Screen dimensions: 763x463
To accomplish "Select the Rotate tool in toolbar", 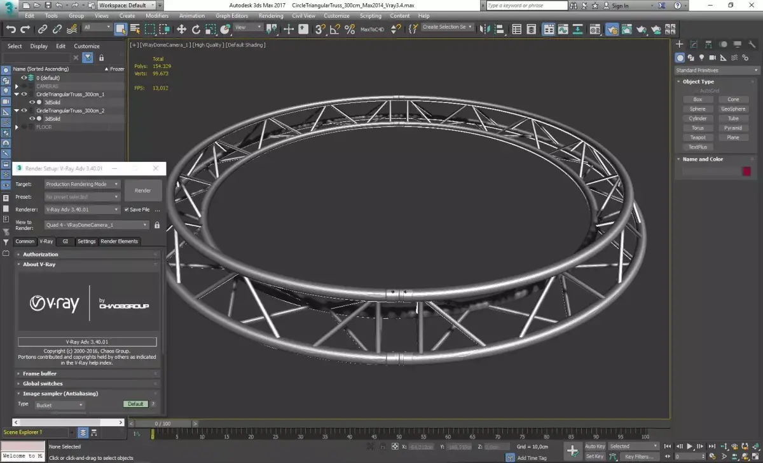I will point(196,29).
